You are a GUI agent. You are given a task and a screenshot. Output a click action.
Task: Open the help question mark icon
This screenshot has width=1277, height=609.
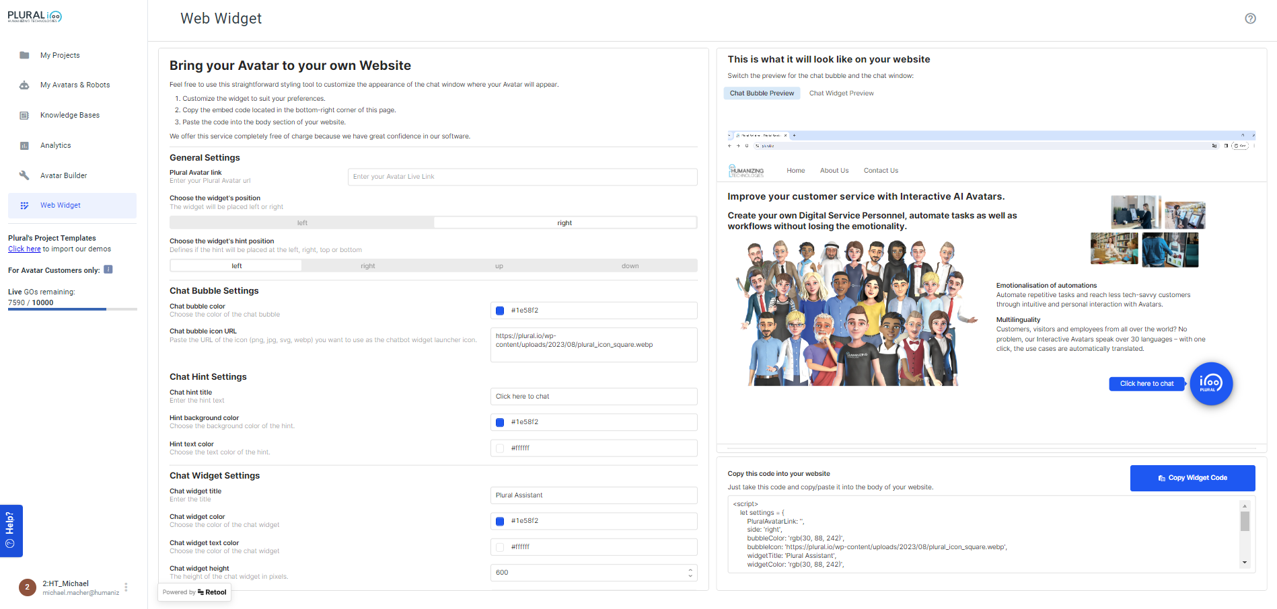[1250, 19]
